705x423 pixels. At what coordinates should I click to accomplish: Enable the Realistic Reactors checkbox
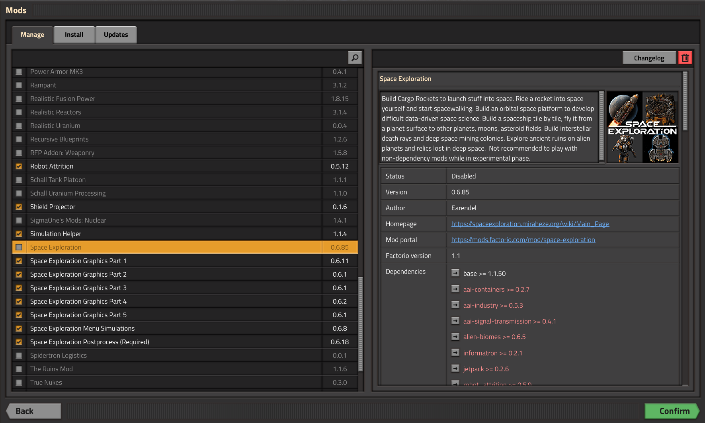coord(19,112)
